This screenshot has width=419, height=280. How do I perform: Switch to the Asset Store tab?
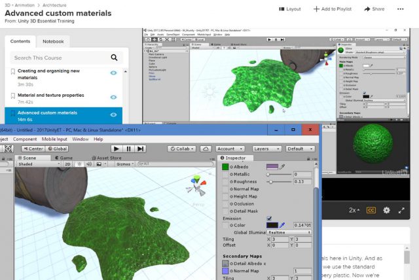pyautogui.click(x=106, y=158)
